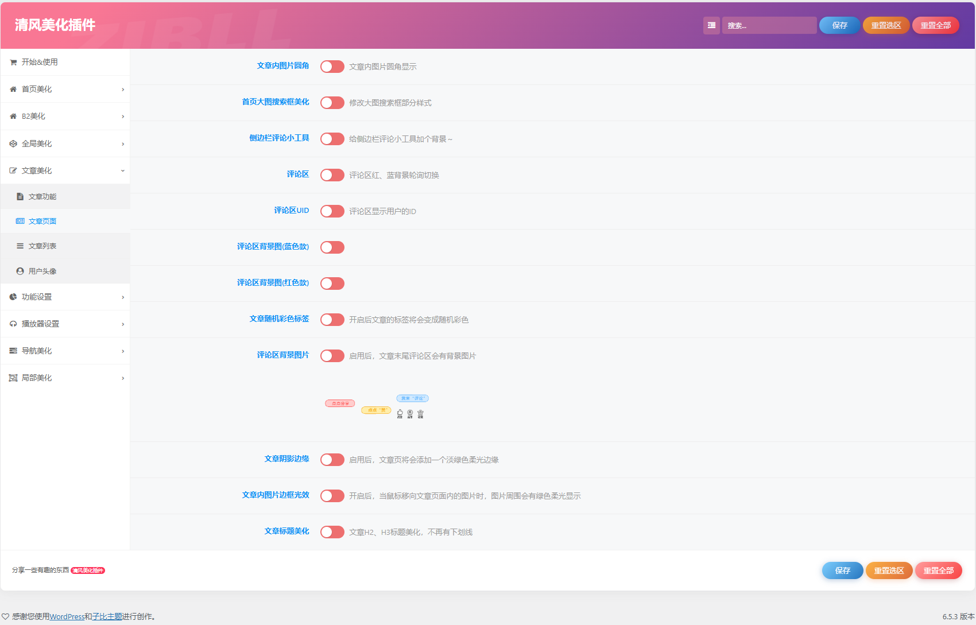Click the cart icon for 开始&使用
Screen dimensions: 976x625
(x=13, y=63)
